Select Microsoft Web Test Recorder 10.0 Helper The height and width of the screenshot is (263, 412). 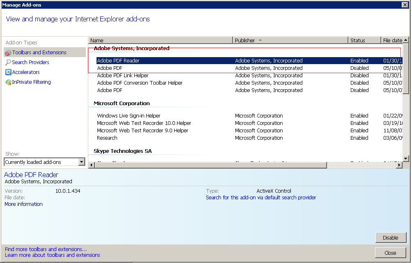(x=249, y=123)
